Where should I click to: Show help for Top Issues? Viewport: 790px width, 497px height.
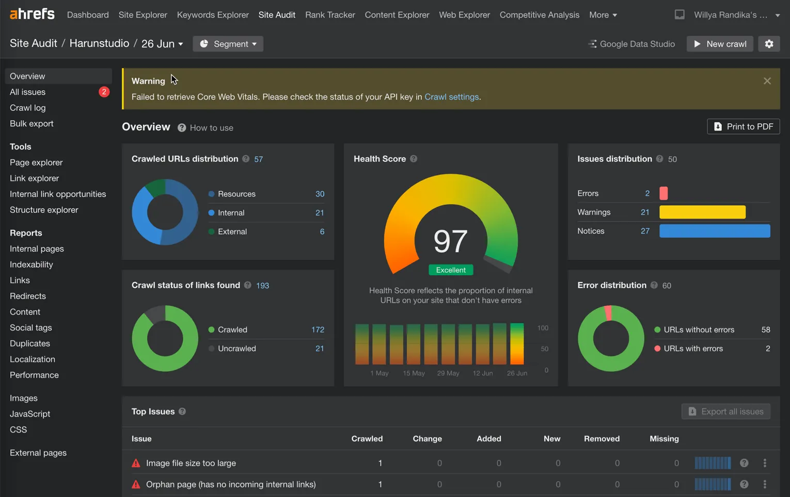[182, 411]
